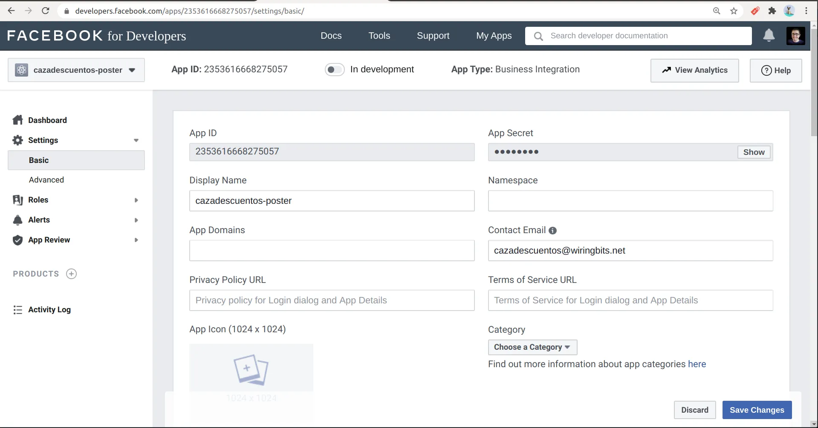Click the Help button
The height and width of the screenshot is (428, 818).
pos(776,70)
